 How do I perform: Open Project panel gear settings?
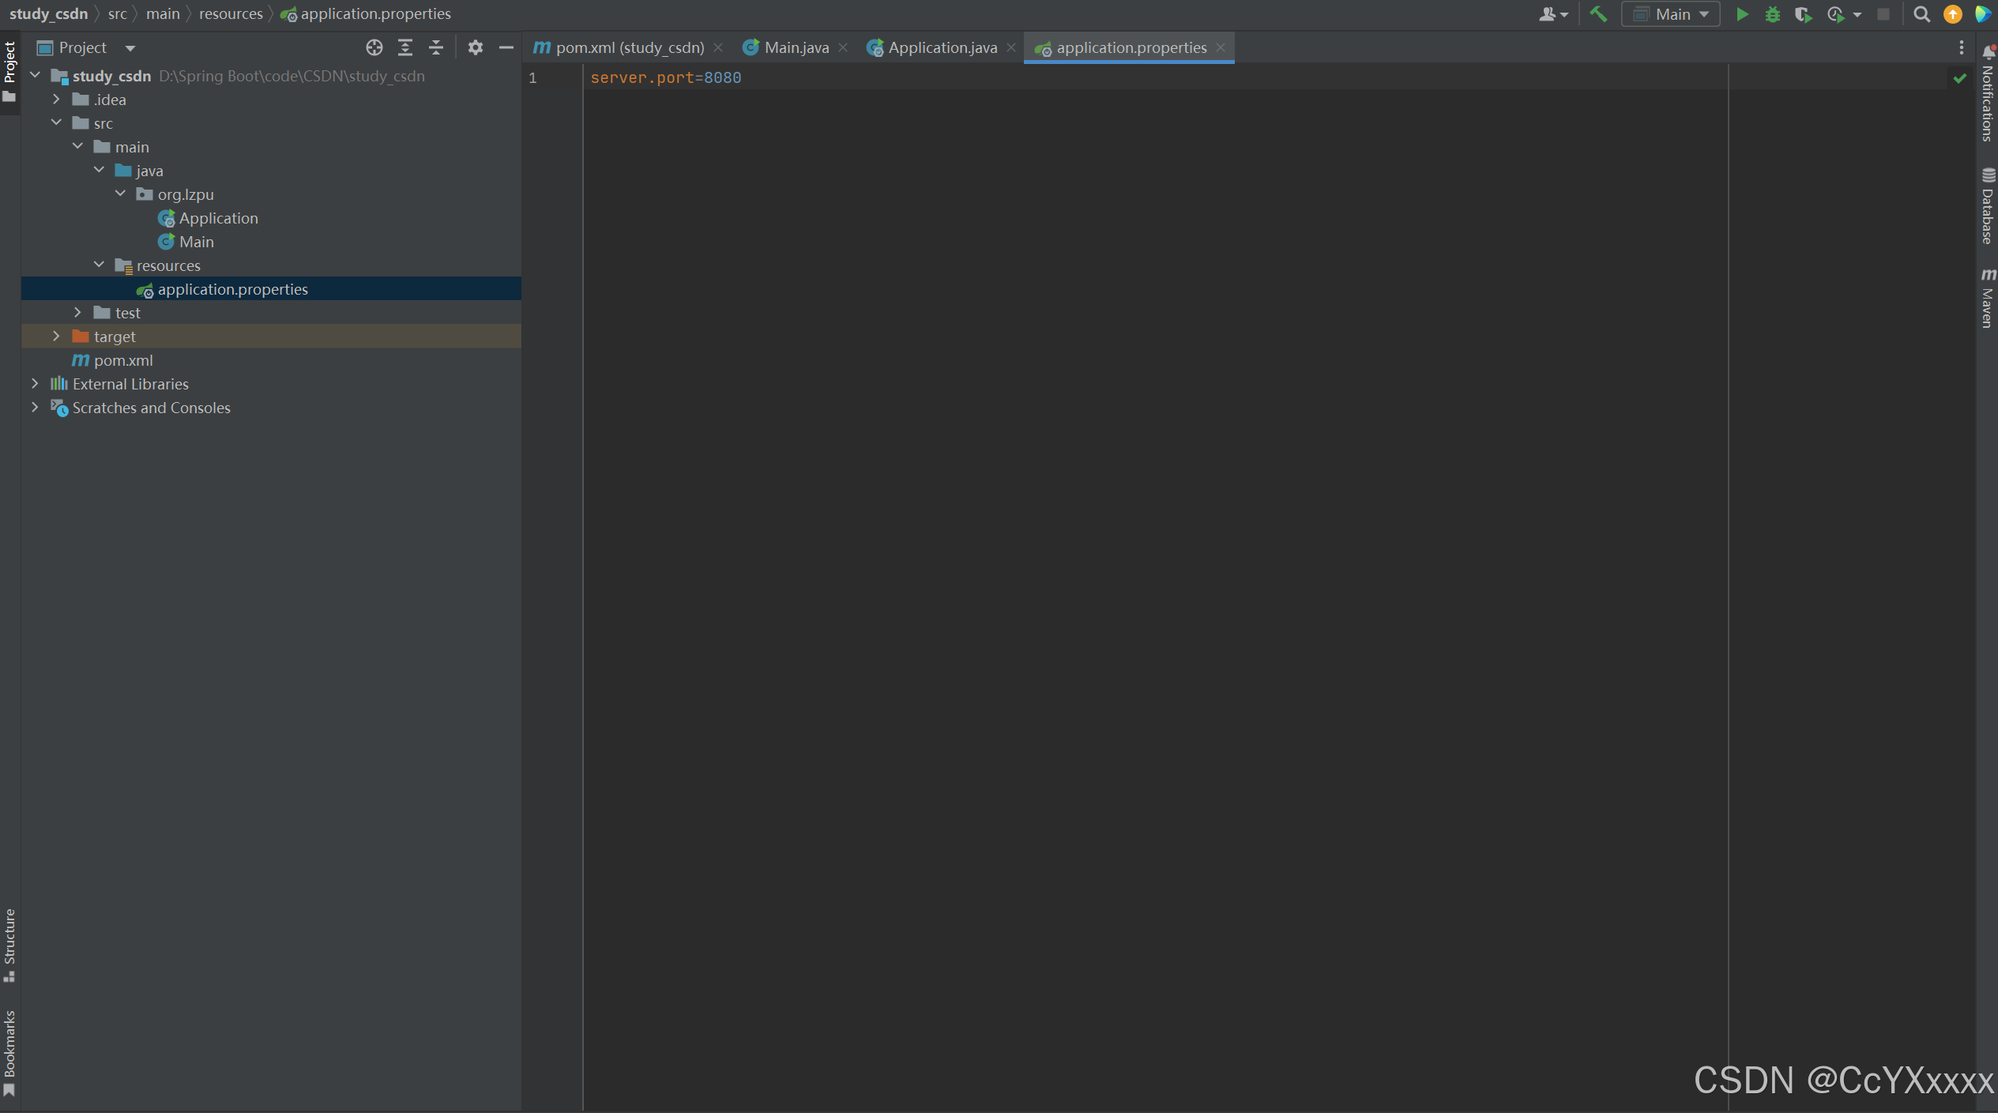[475, 47]
